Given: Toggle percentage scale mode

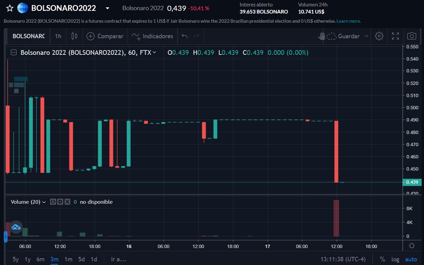Looking at the screenshot, I should [382, 259].
